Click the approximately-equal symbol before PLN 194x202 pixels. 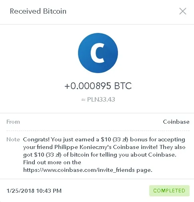[x=83, y=100]
